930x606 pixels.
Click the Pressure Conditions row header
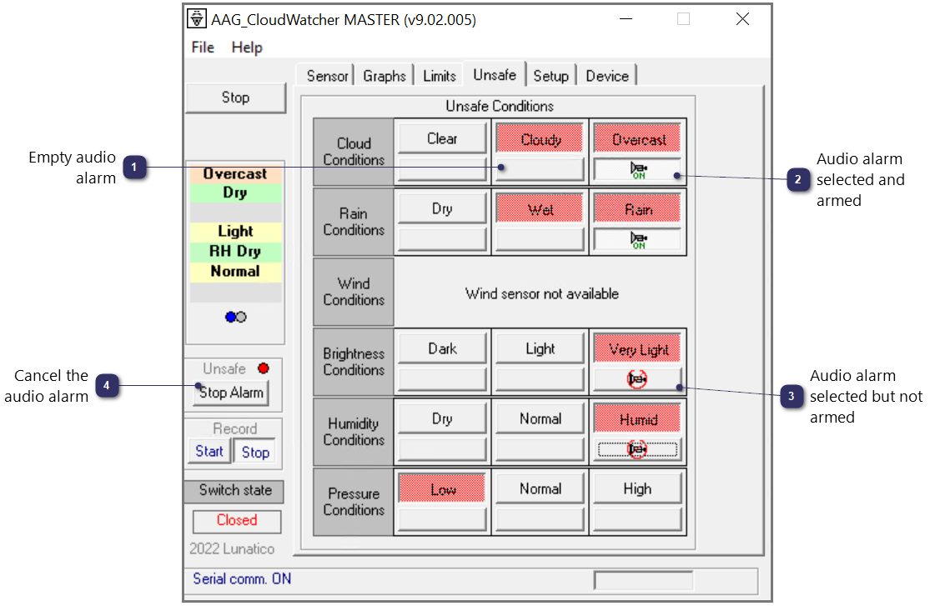tap(354, 502)
